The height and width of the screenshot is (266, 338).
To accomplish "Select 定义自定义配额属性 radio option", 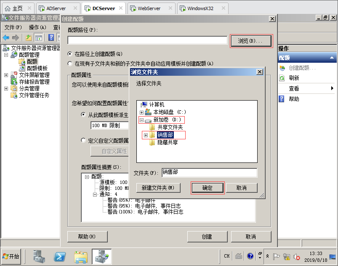I will coord(83,140).
